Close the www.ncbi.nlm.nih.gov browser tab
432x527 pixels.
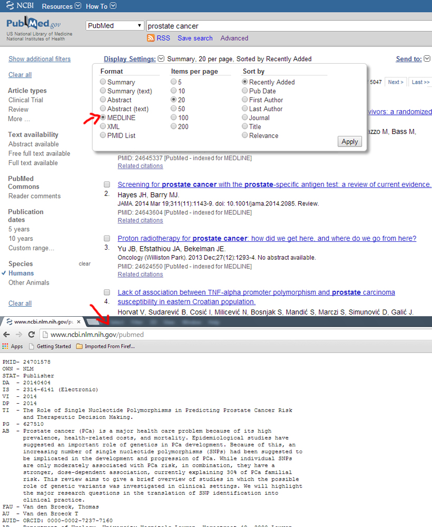click(x=78, y=321)
